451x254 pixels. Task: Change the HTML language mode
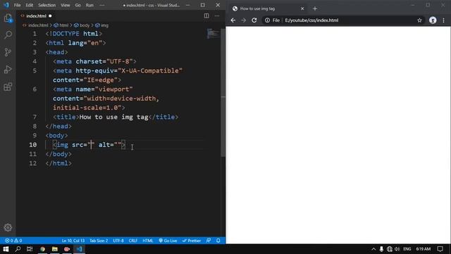click(148, 241)
